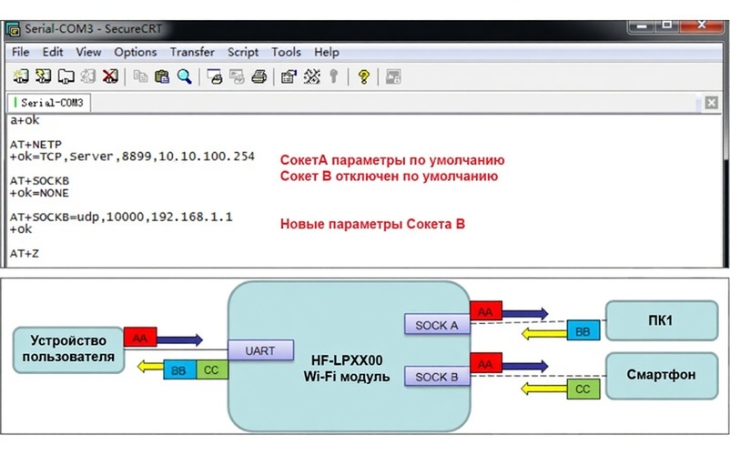Click the Print Screen toolbar icon
730x455 pixels.
[x=214, y=76]
